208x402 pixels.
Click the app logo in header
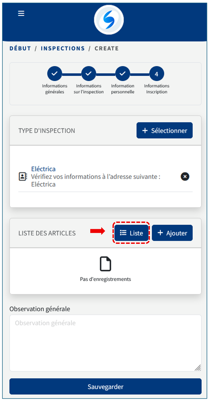[109, 20]
